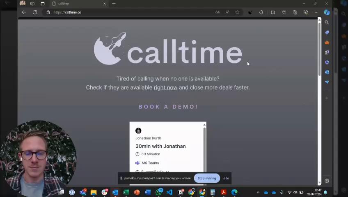Open the Copilot sidebar button
Image resolution: width=348 pixels, height=197 pixels.
click(327, 12)
